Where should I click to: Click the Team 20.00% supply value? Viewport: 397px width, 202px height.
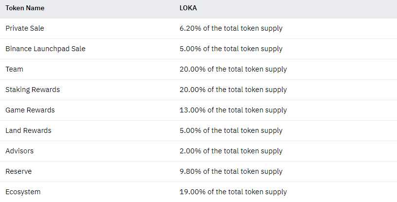point(233,69)
